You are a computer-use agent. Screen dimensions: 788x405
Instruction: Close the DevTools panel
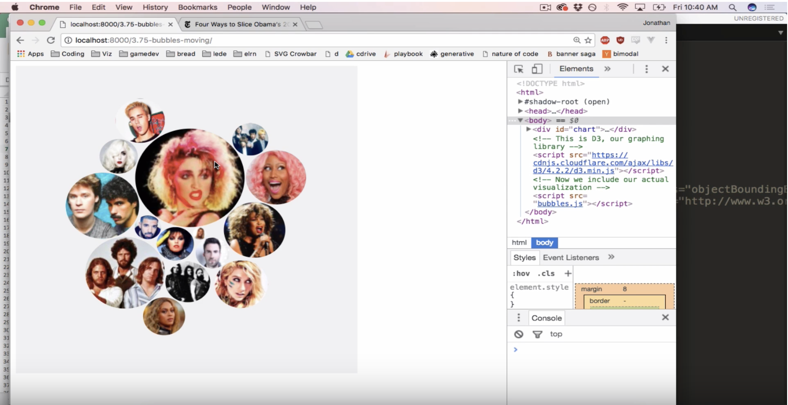[665, 69]
